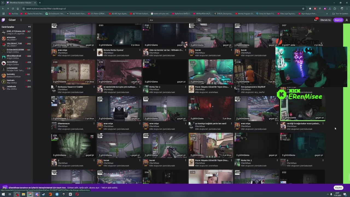Reload the page
350x197 pixels.
tap(13, 8)
